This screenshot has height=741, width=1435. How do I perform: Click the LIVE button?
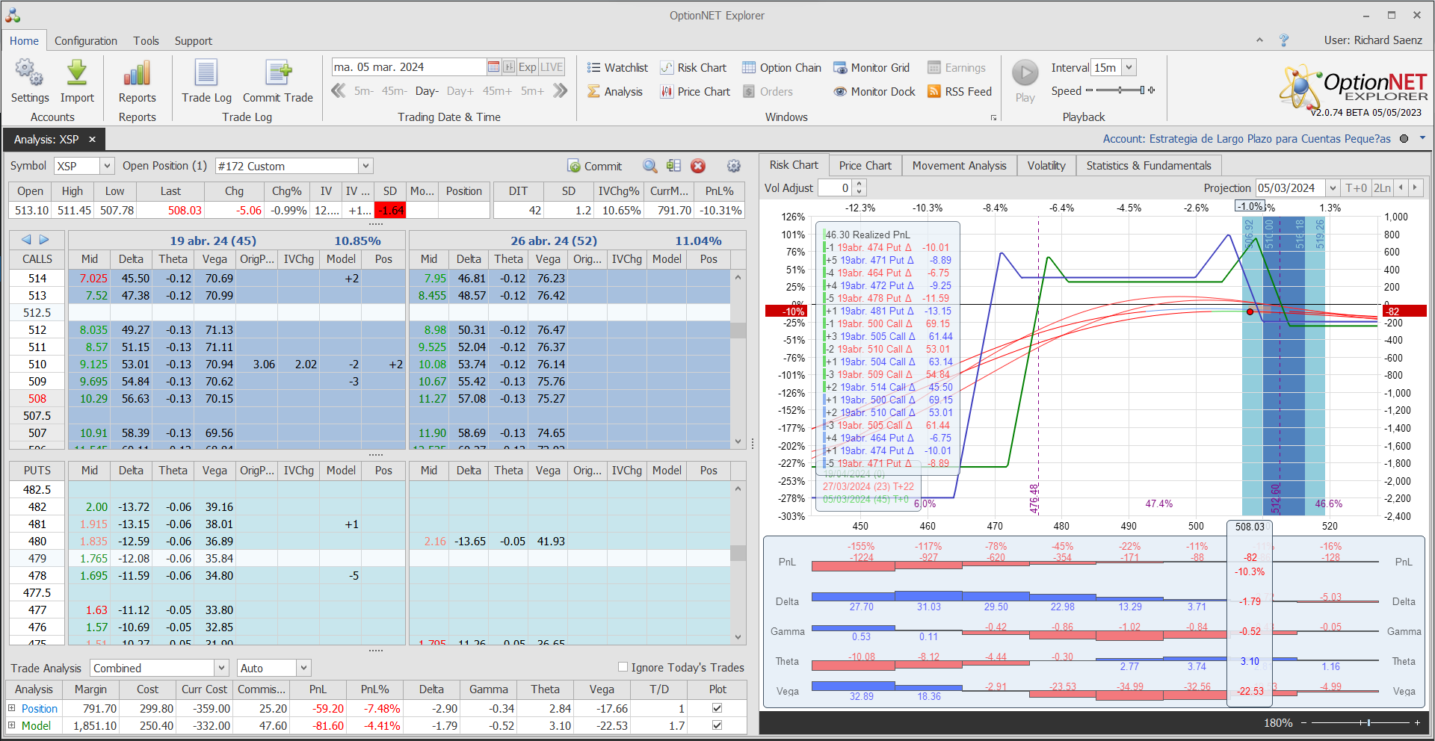[x=552, y=67]
